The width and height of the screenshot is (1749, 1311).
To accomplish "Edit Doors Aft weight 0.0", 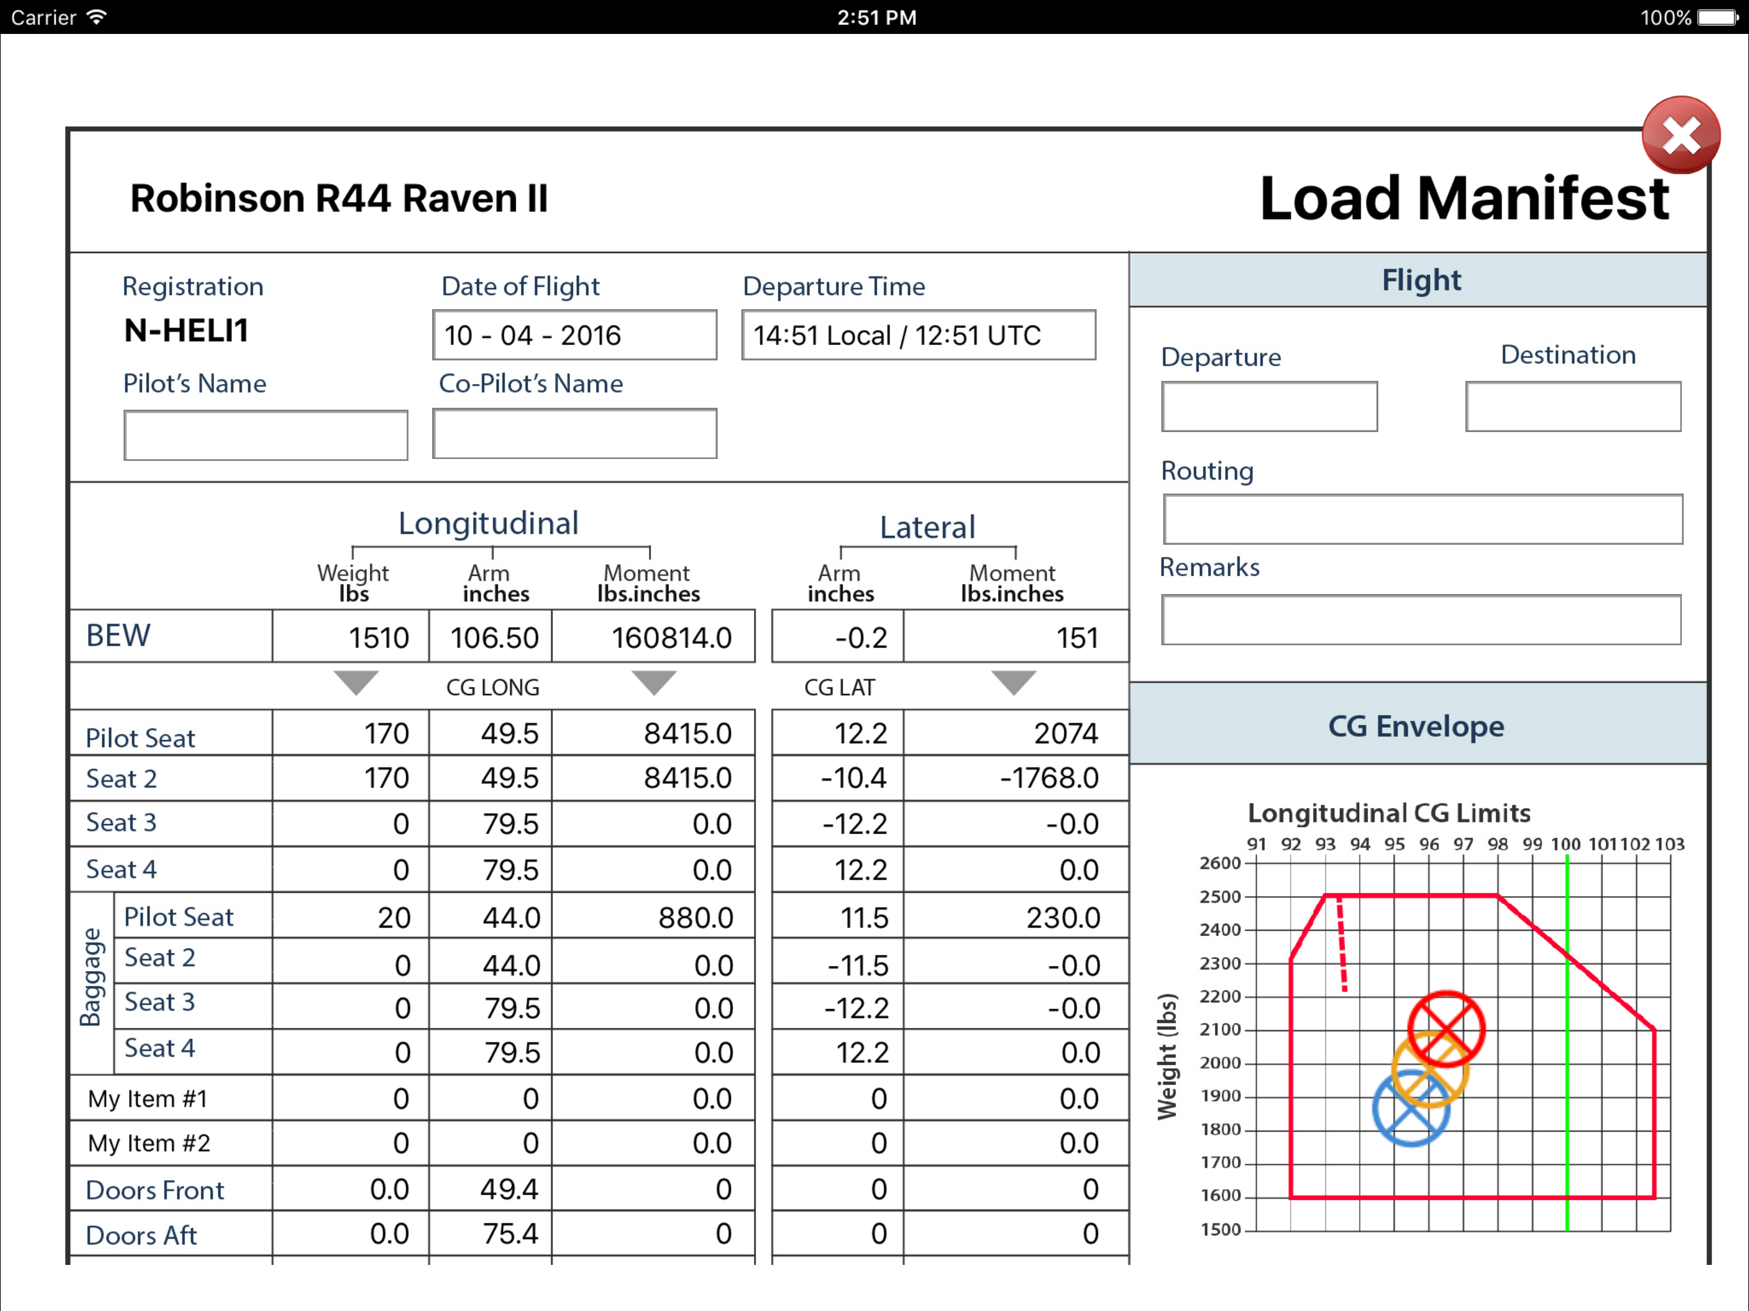I will click(351, 1234).
